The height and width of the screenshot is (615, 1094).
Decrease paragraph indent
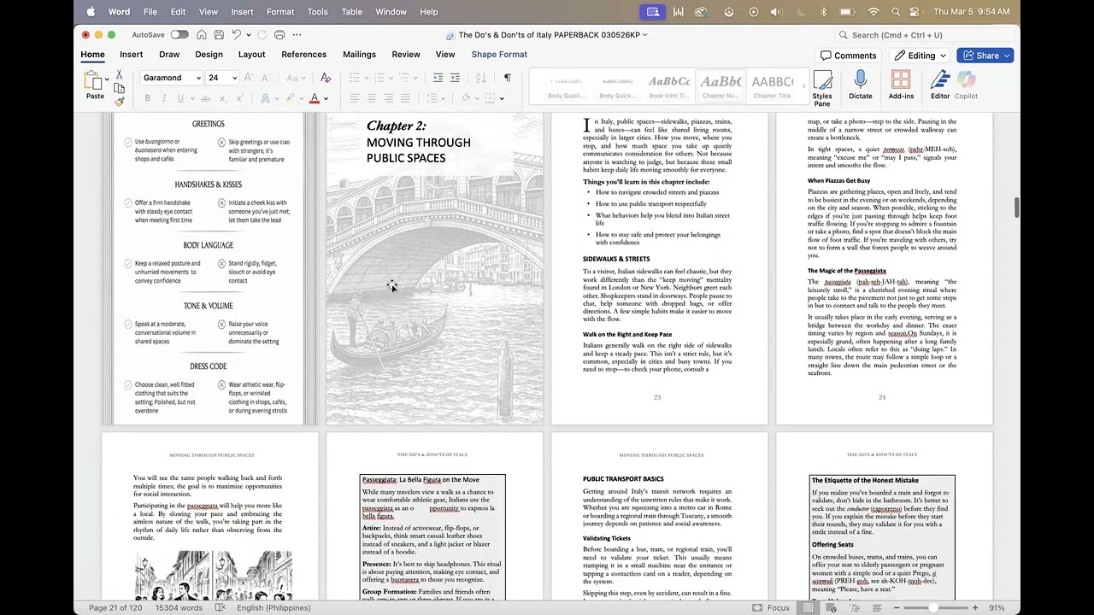pyautogui.click(x=438, y=78)
